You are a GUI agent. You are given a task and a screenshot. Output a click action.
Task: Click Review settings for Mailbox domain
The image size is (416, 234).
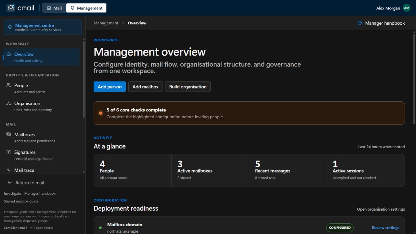[385, 227]
